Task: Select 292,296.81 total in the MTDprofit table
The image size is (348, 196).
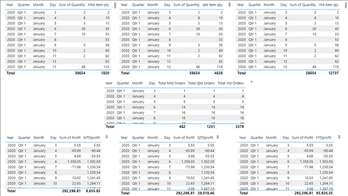Action: (71, 191)
